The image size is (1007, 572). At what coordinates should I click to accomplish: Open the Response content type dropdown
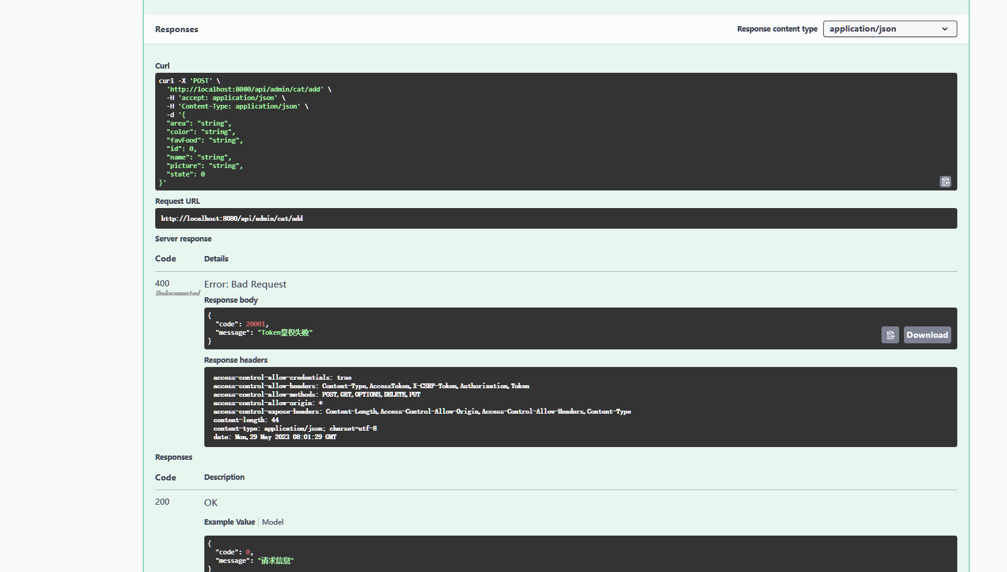coord(890,29)
